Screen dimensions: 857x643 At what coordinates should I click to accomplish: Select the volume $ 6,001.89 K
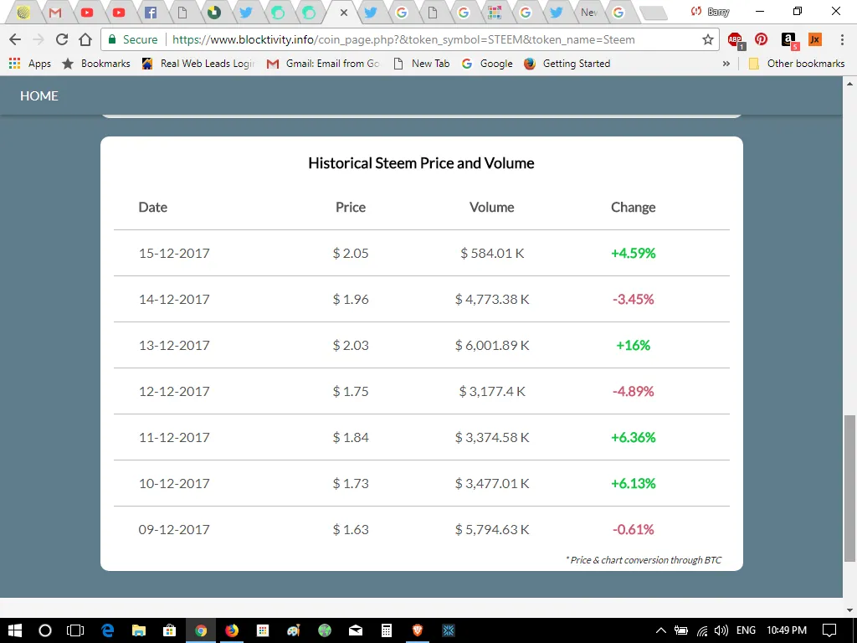click(x=492, y=345)
